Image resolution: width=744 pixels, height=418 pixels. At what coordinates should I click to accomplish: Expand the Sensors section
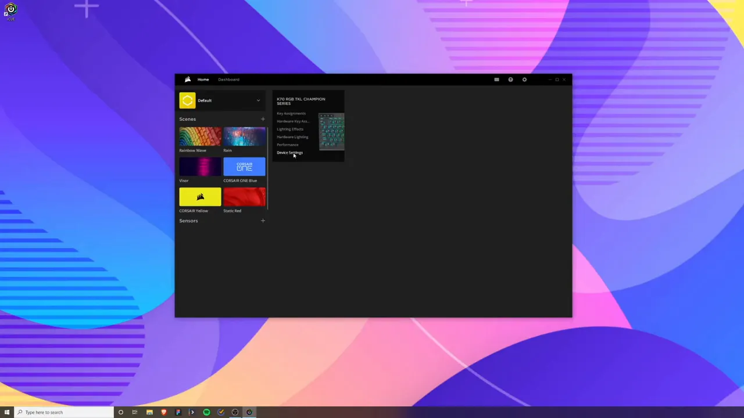click(x=188, y=221)
